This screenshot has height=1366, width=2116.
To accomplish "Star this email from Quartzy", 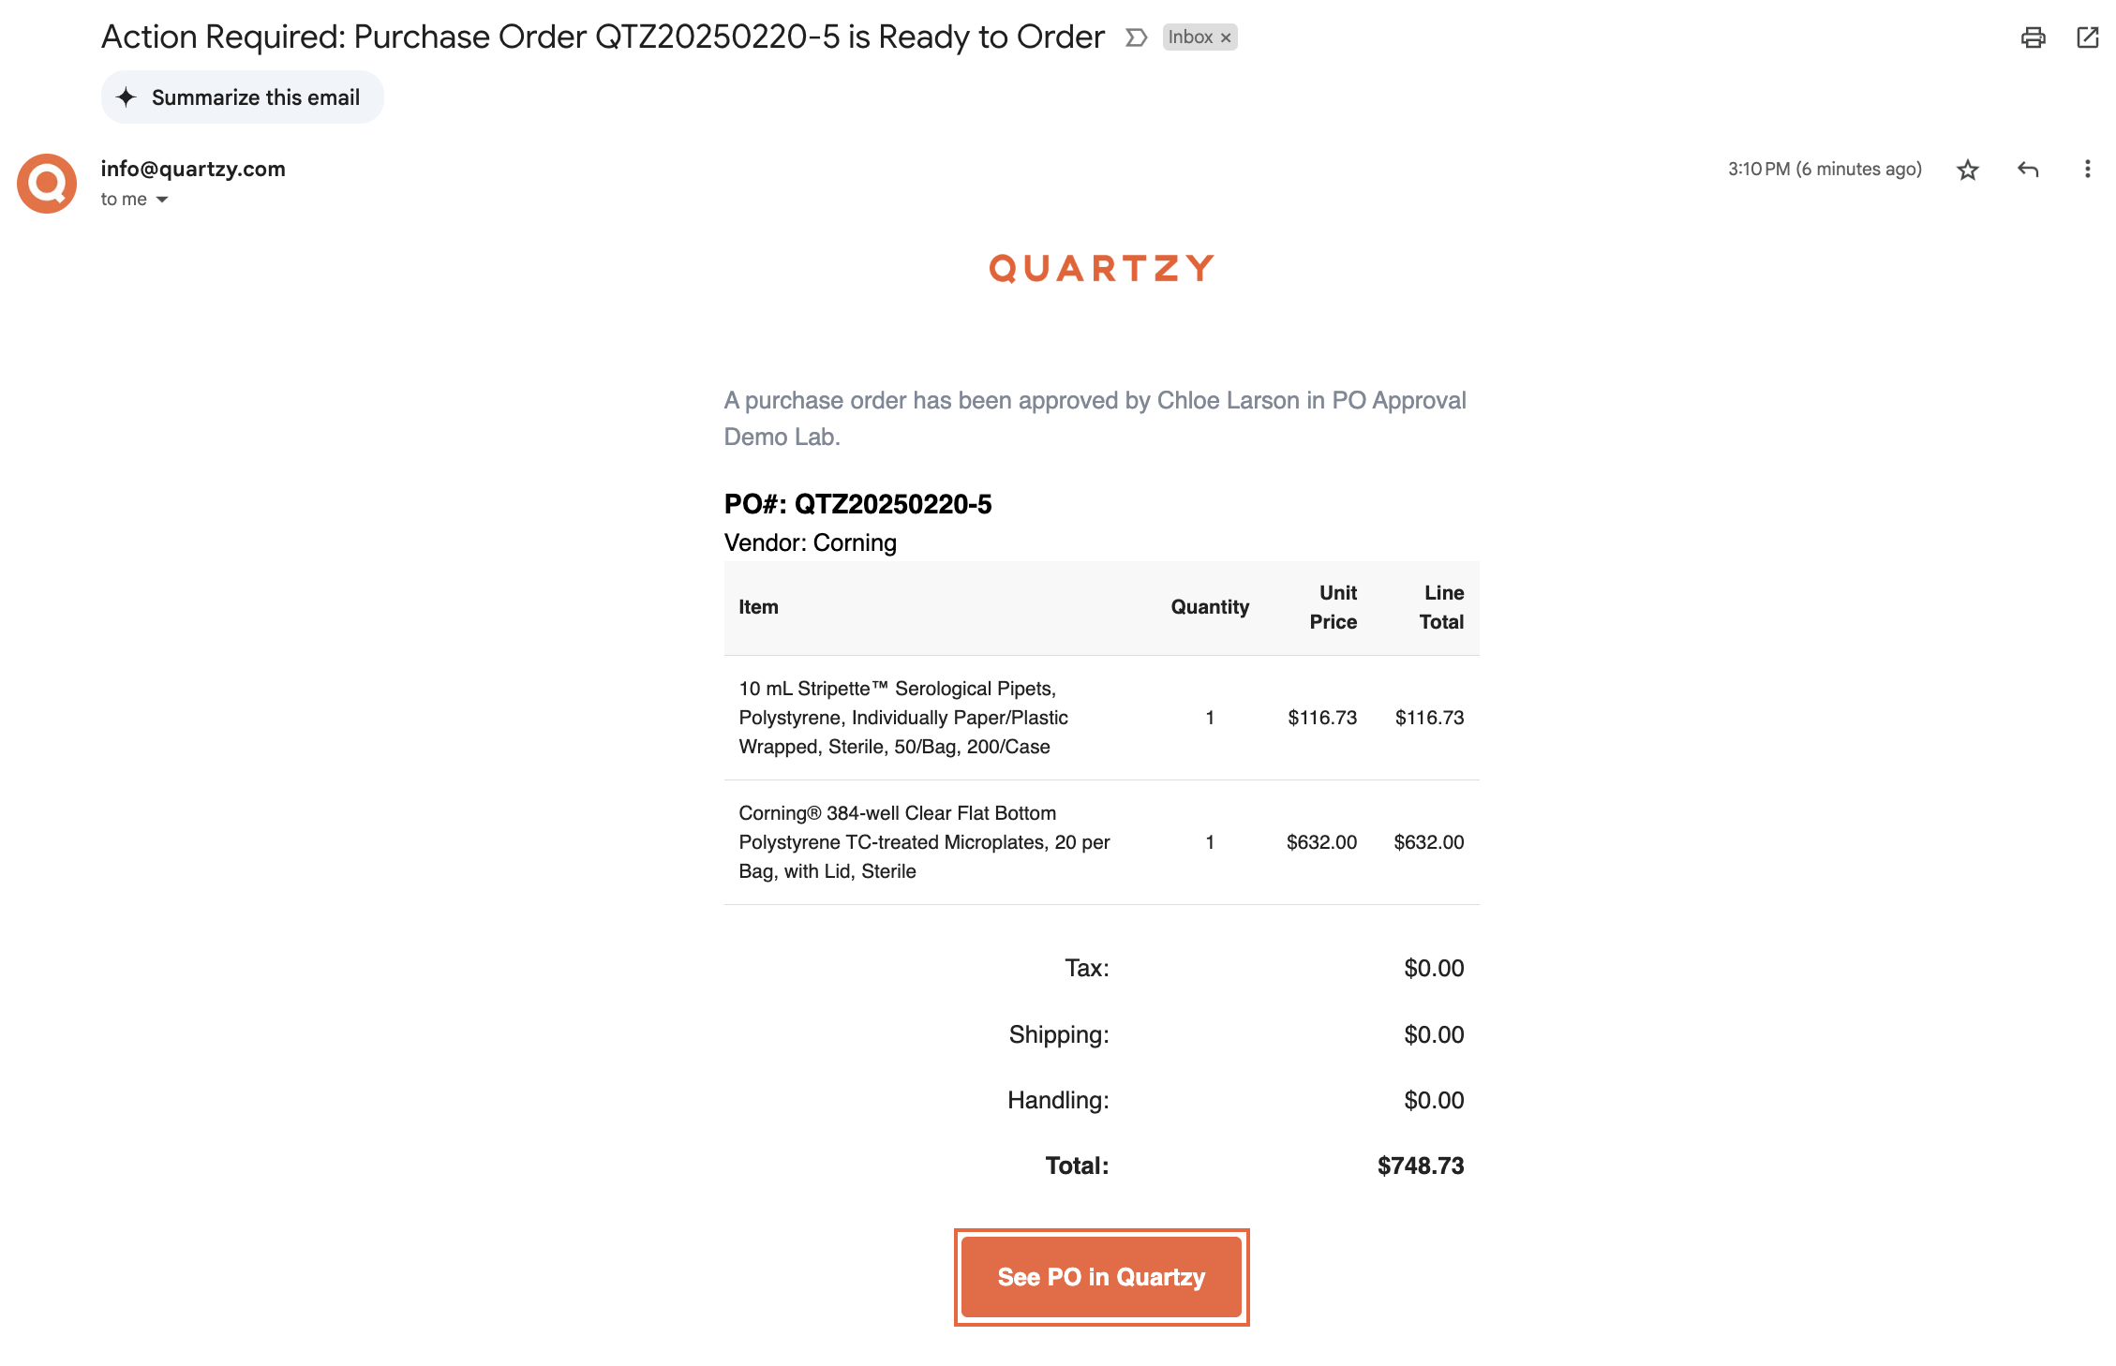I will click(x=1967, y=170).
